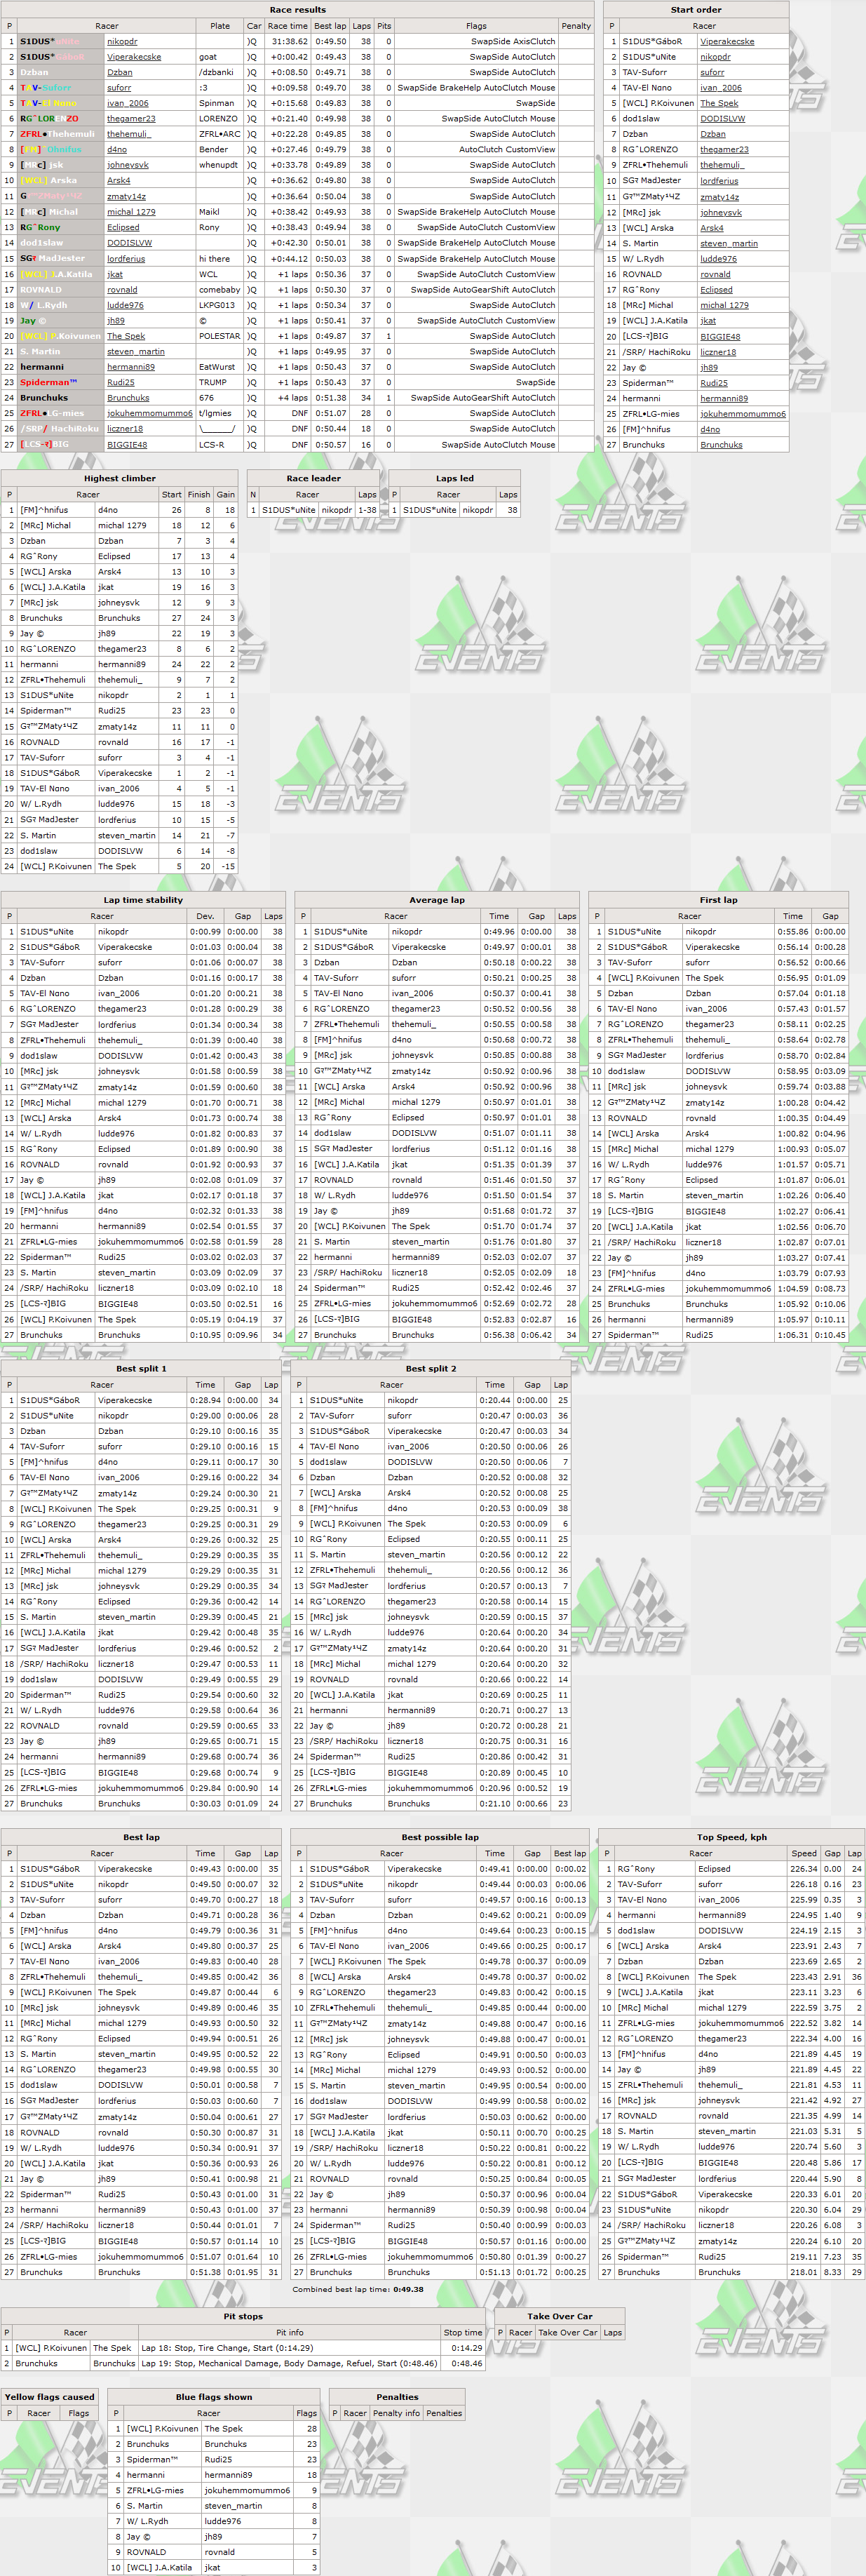Click Eclipsed link in Race results table
The image size is (866, 2576).
tap(123, 227)
